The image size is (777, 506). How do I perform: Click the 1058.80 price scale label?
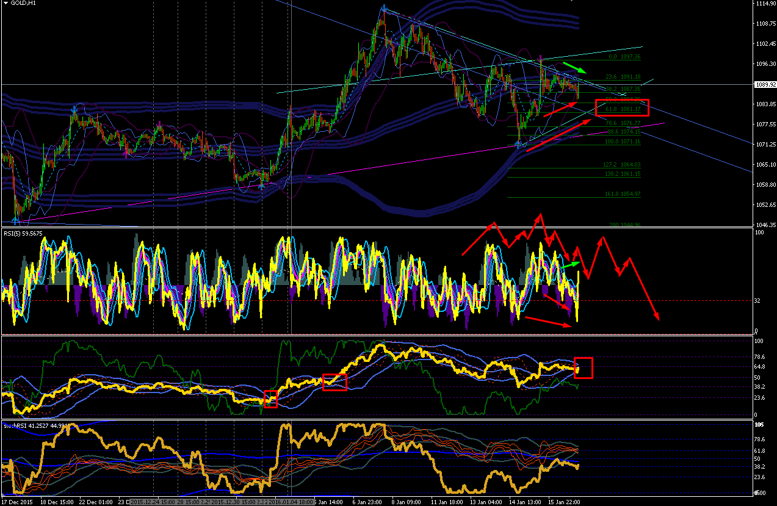coord(765,185)
